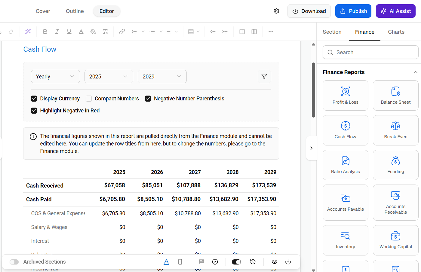This screenshot has width=421, height=272.
Task: Decrease the indent
Action: coord(213,32)
